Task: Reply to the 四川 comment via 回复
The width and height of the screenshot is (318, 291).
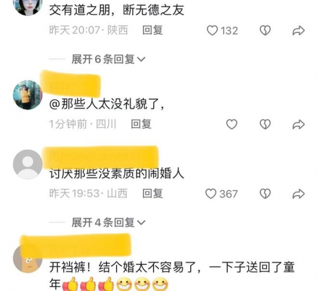Action: pos(141,124)
